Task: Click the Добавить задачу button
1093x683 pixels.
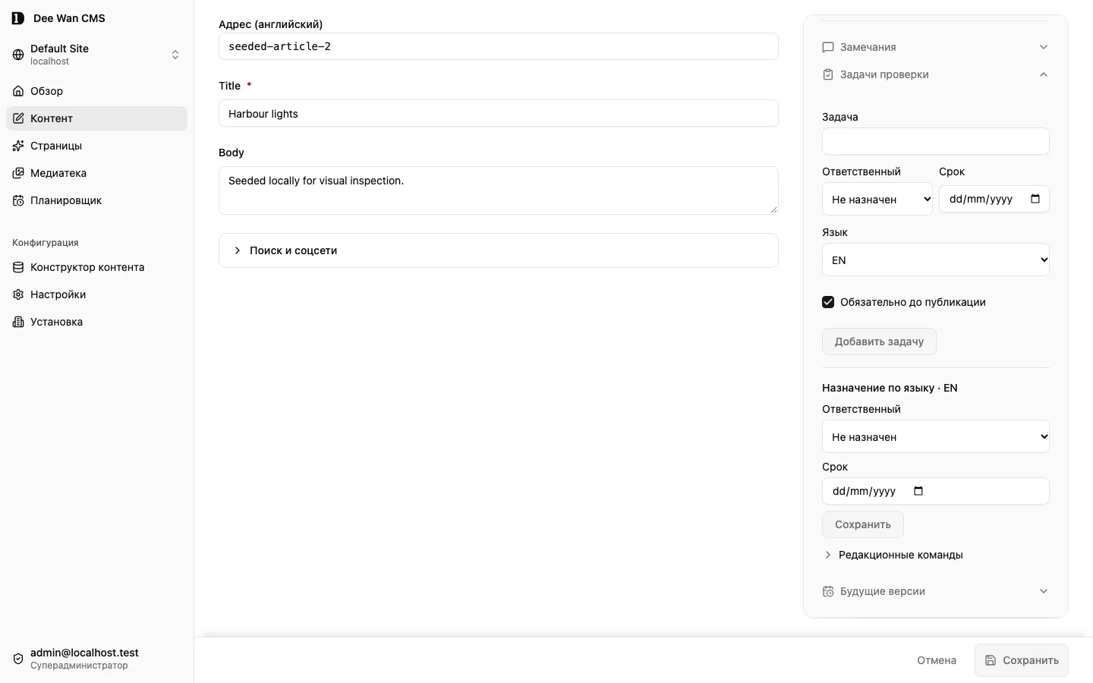Action: (879, 341)
